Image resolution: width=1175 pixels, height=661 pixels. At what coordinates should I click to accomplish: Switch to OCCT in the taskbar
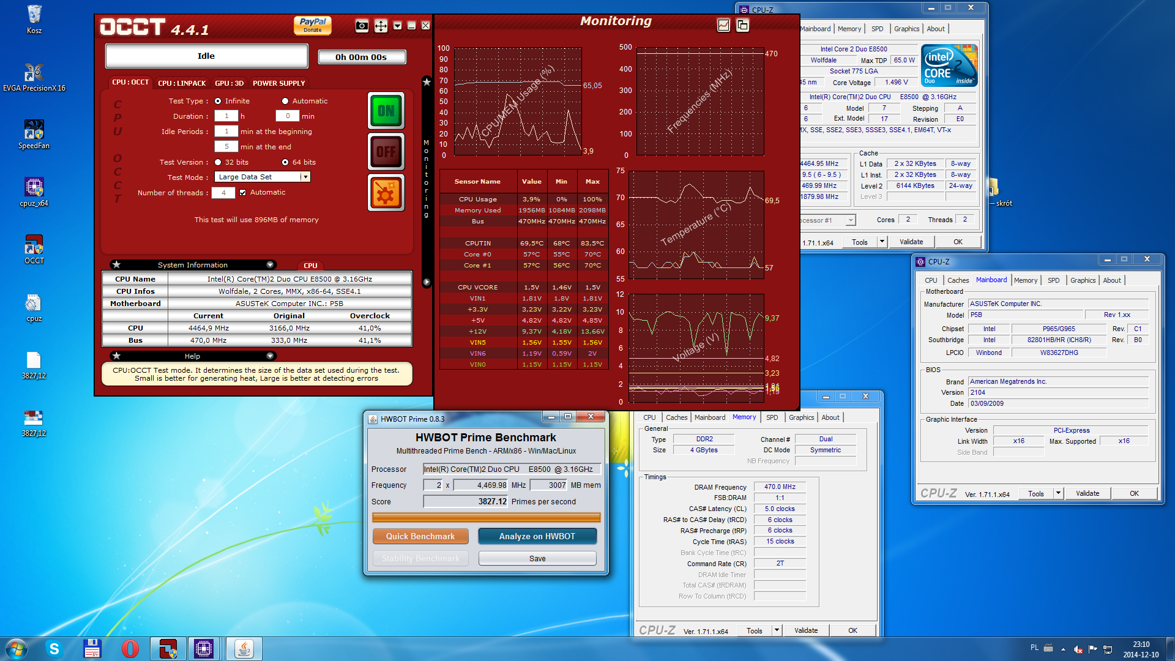[168, 649]
